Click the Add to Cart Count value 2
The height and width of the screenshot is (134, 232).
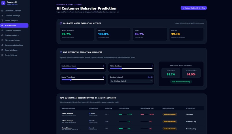pos(152,66)
